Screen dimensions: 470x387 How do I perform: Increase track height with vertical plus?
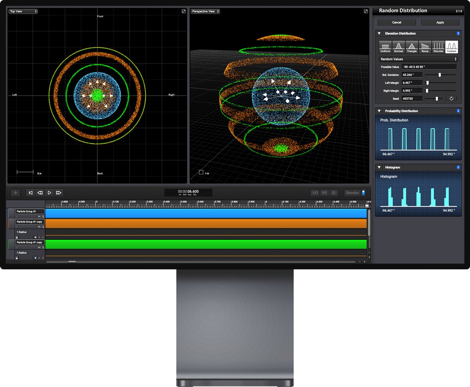click(369, 257)
